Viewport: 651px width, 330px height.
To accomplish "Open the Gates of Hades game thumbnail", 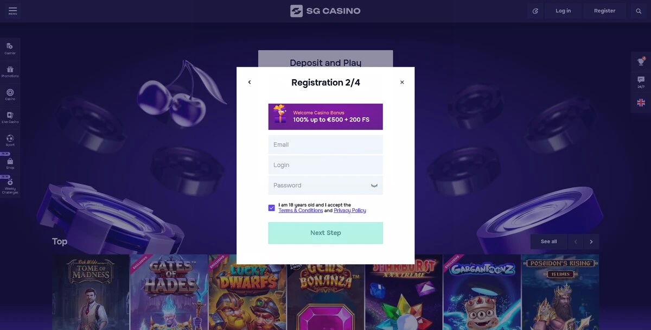I will (169, 292).
